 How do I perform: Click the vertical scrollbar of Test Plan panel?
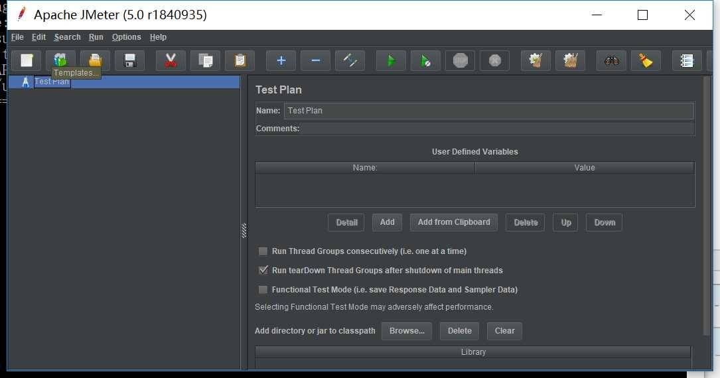[x=706, y=206]
